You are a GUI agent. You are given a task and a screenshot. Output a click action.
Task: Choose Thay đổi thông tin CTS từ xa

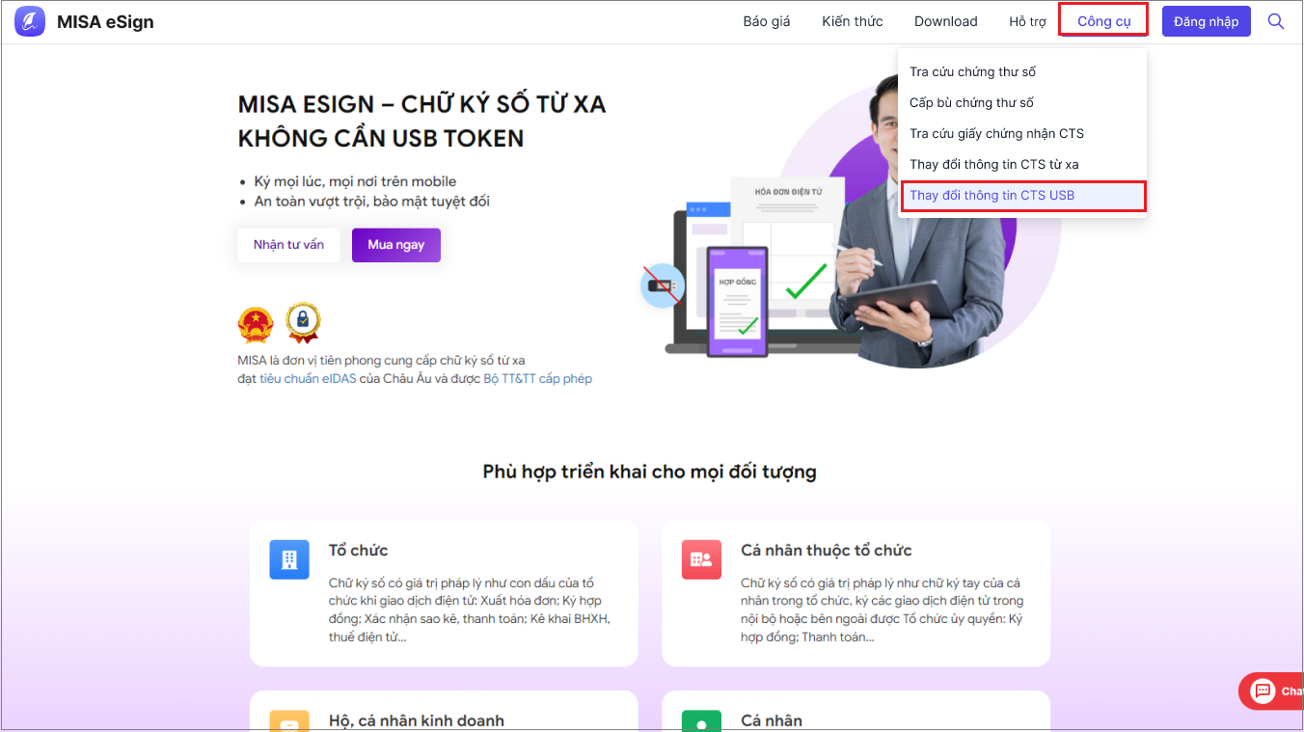(994, 164)
